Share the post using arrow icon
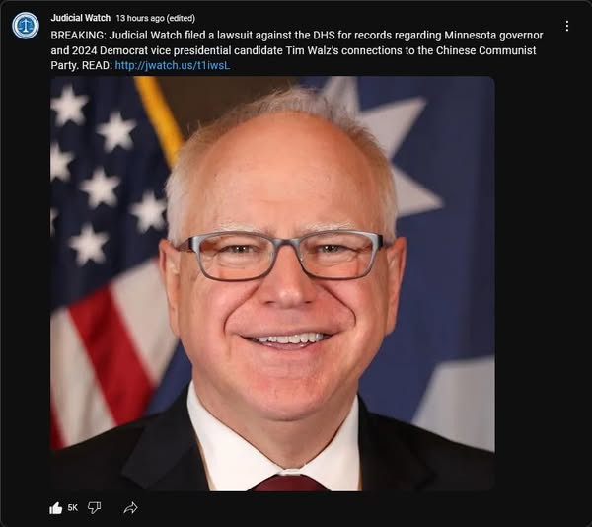 [130, 508]
